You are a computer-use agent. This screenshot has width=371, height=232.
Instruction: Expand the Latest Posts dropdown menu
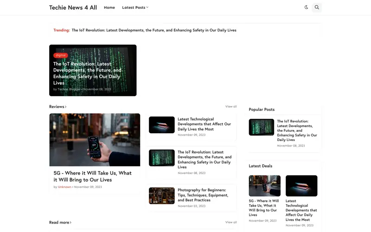click(135, 7)
